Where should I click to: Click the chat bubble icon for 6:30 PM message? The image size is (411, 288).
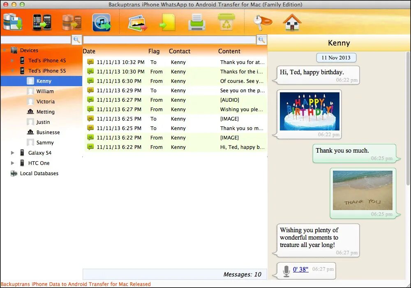coord(90,81)
